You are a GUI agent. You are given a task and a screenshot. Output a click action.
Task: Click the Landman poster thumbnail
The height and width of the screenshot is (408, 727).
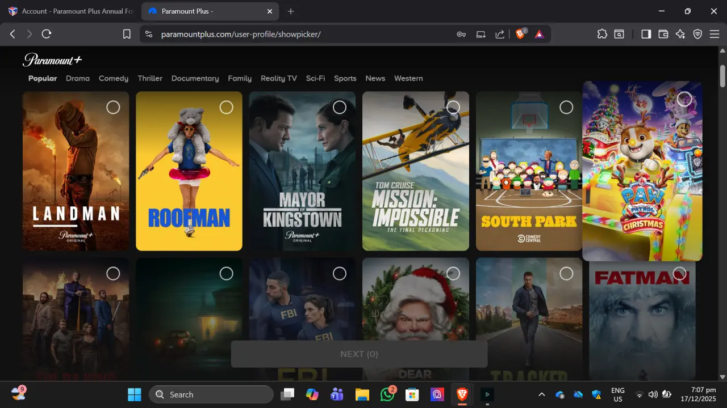point(76,171)
